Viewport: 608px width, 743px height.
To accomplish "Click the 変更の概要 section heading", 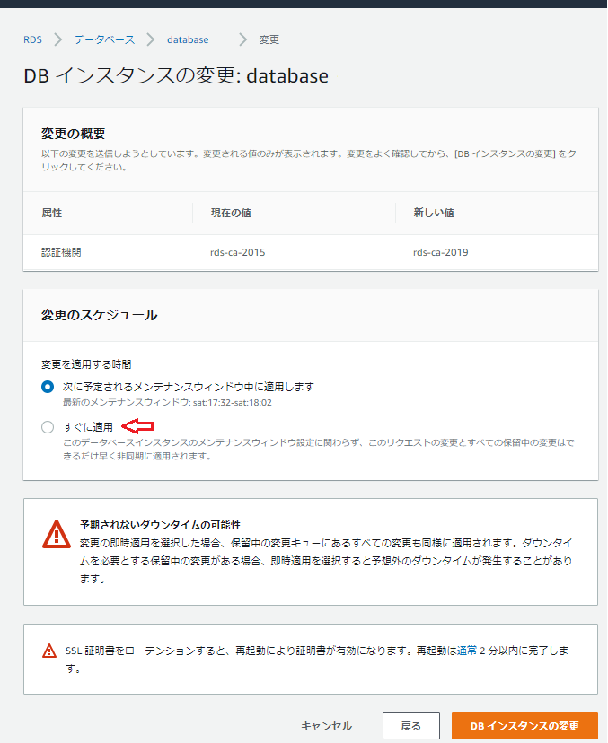I will click(x=73, y=134).
